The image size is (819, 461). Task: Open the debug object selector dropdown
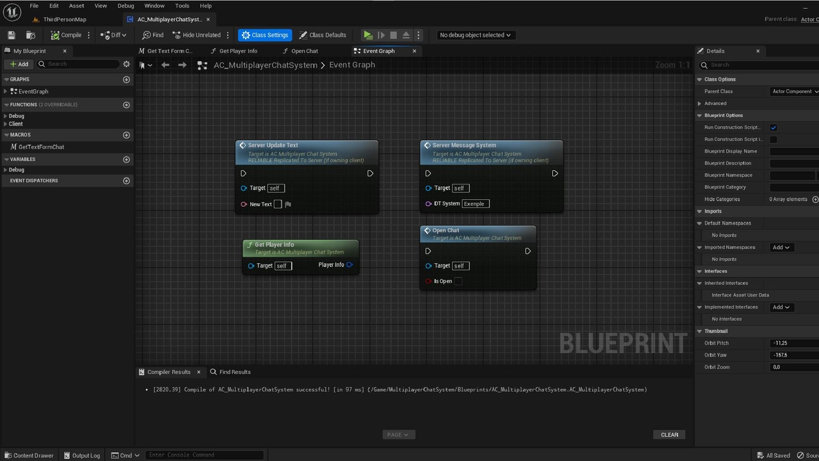pyautogui.click(x=475, y=35)
